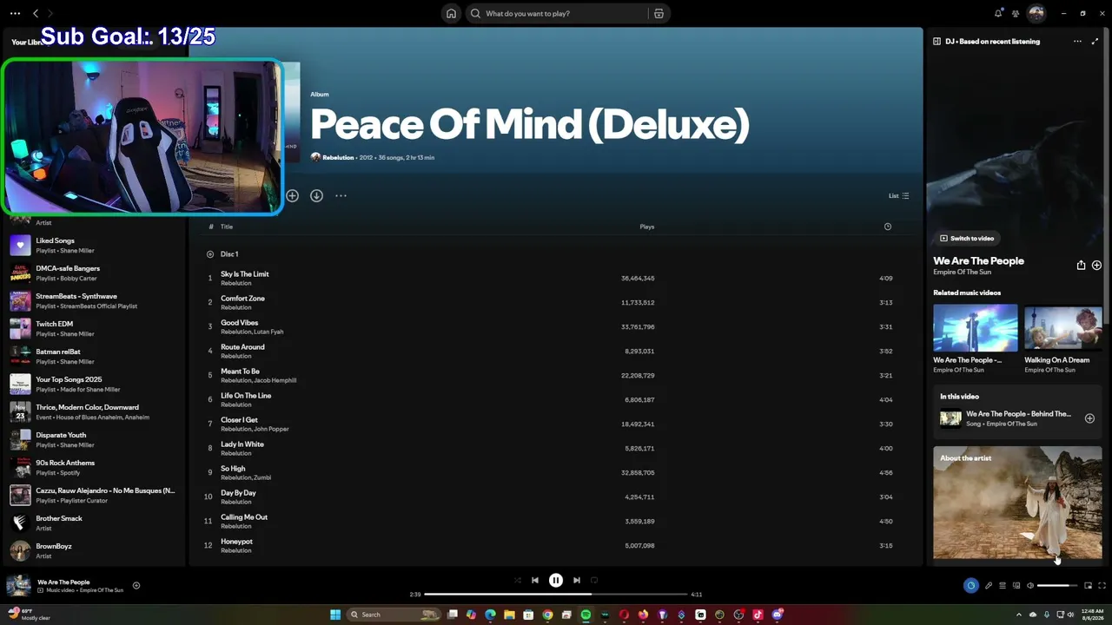Toggle the Now Playing view button
This screenshot has width=1112, height=625.
click(971, 586)
